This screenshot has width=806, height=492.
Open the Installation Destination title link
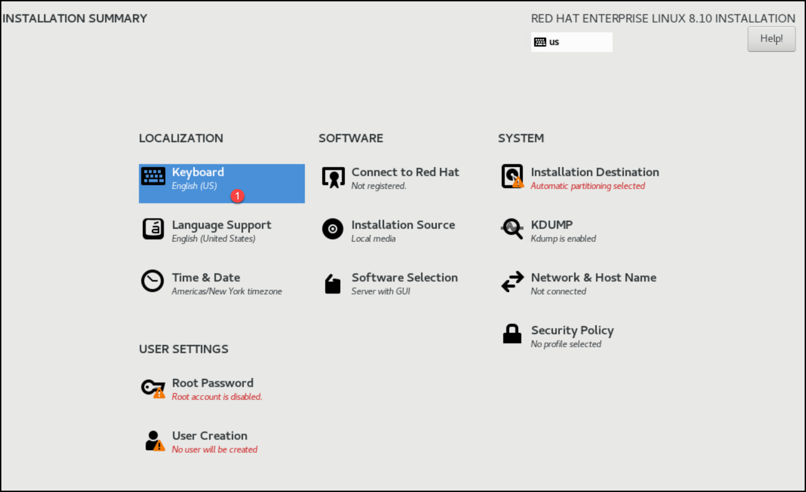pyautogui.click(x=595, y=172)
